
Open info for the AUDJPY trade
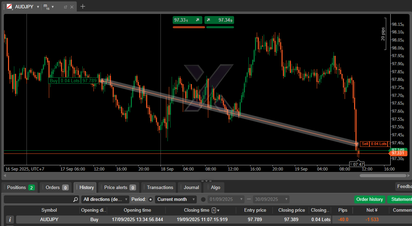(10, 220)
